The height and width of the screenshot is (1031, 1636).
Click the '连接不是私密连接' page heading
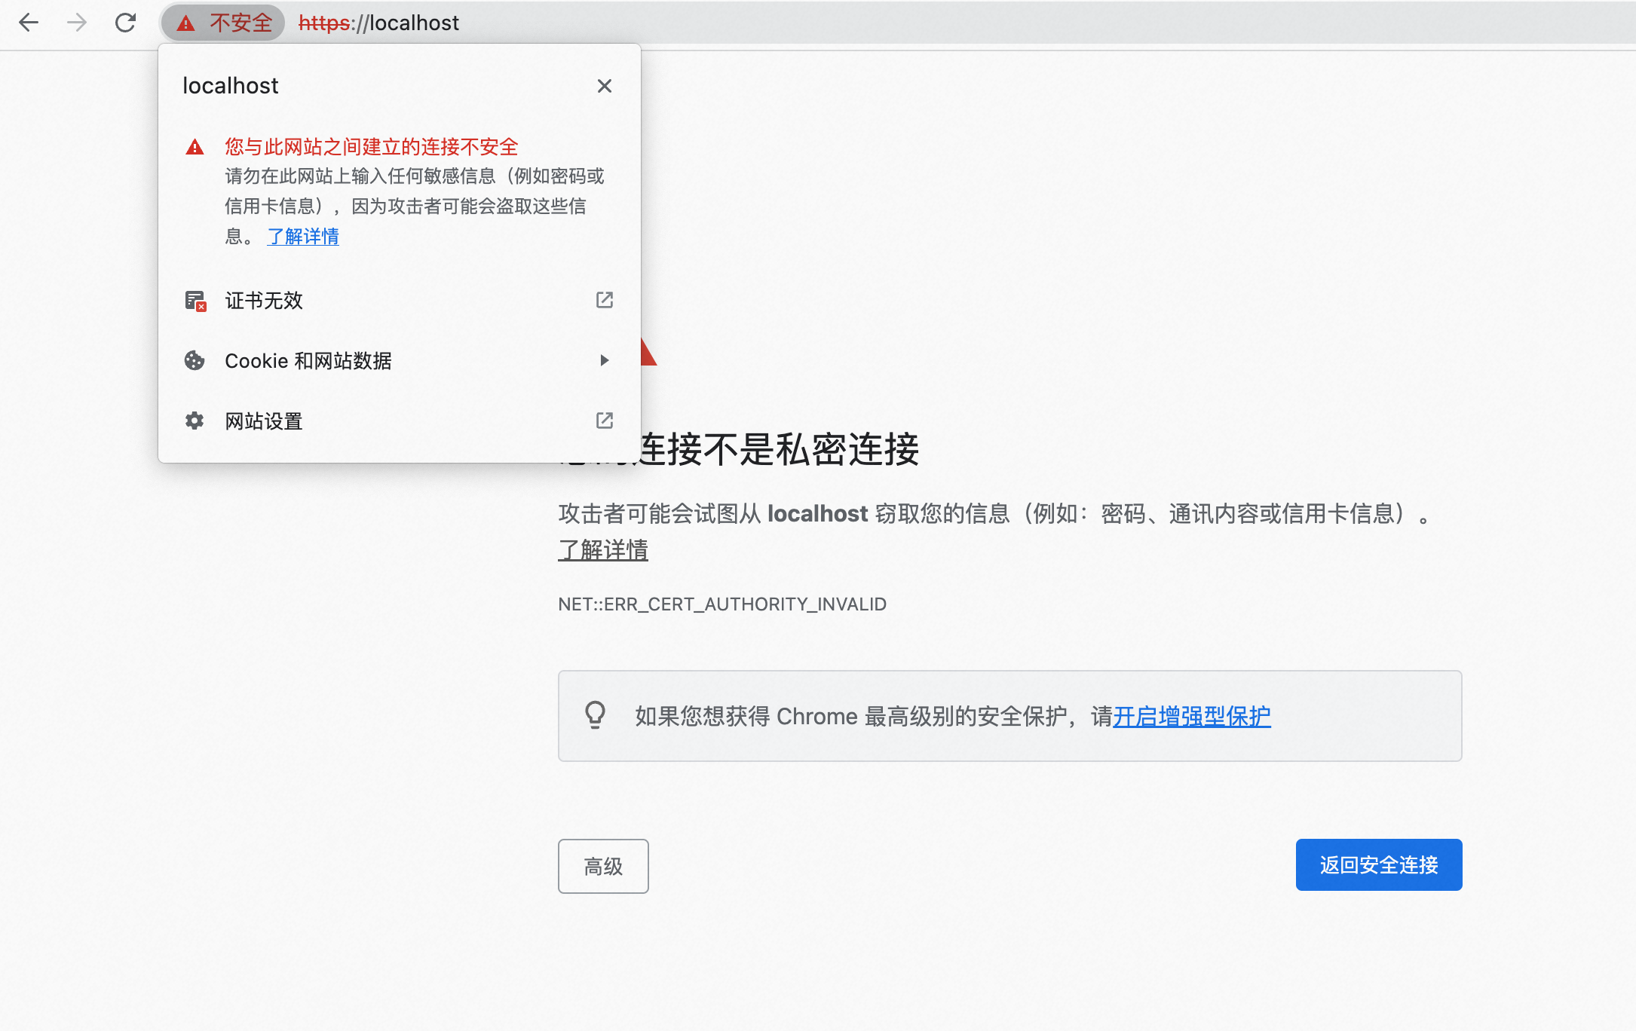[779, 450]
